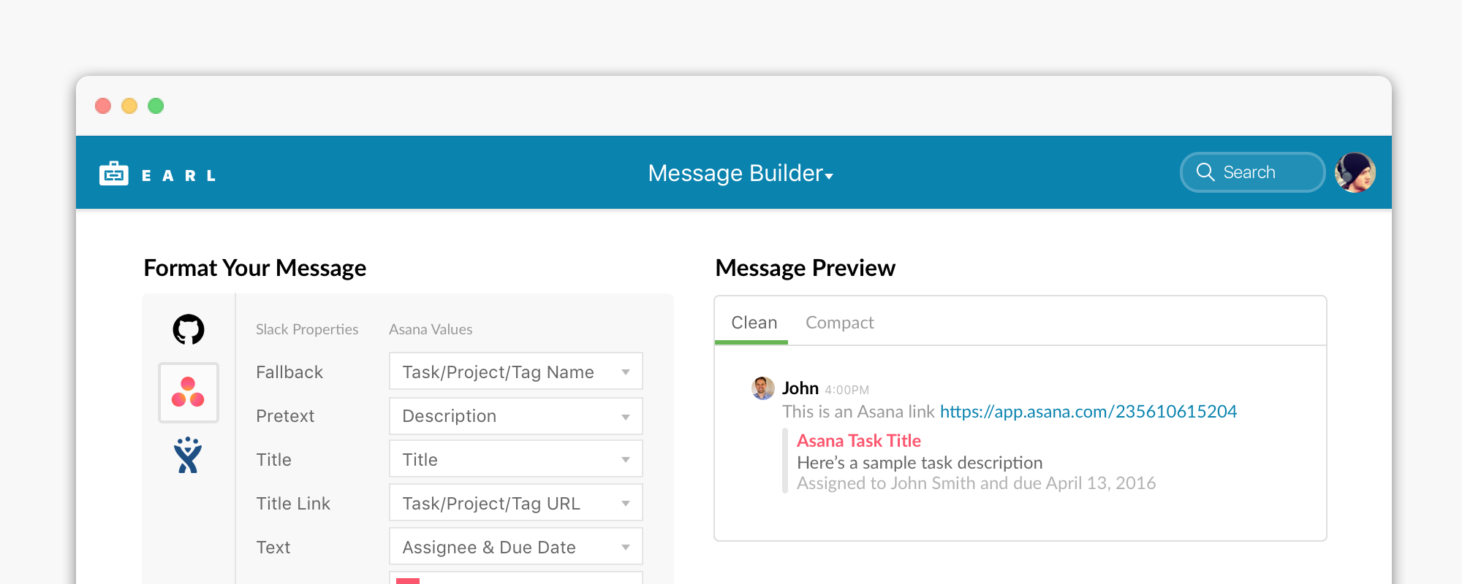
Task: Click the yellow minimize window button
Action: [129, 106]
